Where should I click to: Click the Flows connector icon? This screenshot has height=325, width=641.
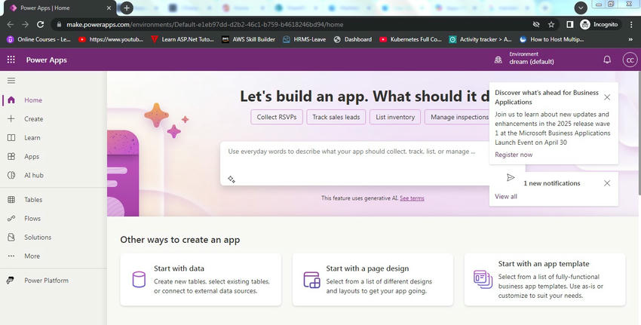pos(11,219)
